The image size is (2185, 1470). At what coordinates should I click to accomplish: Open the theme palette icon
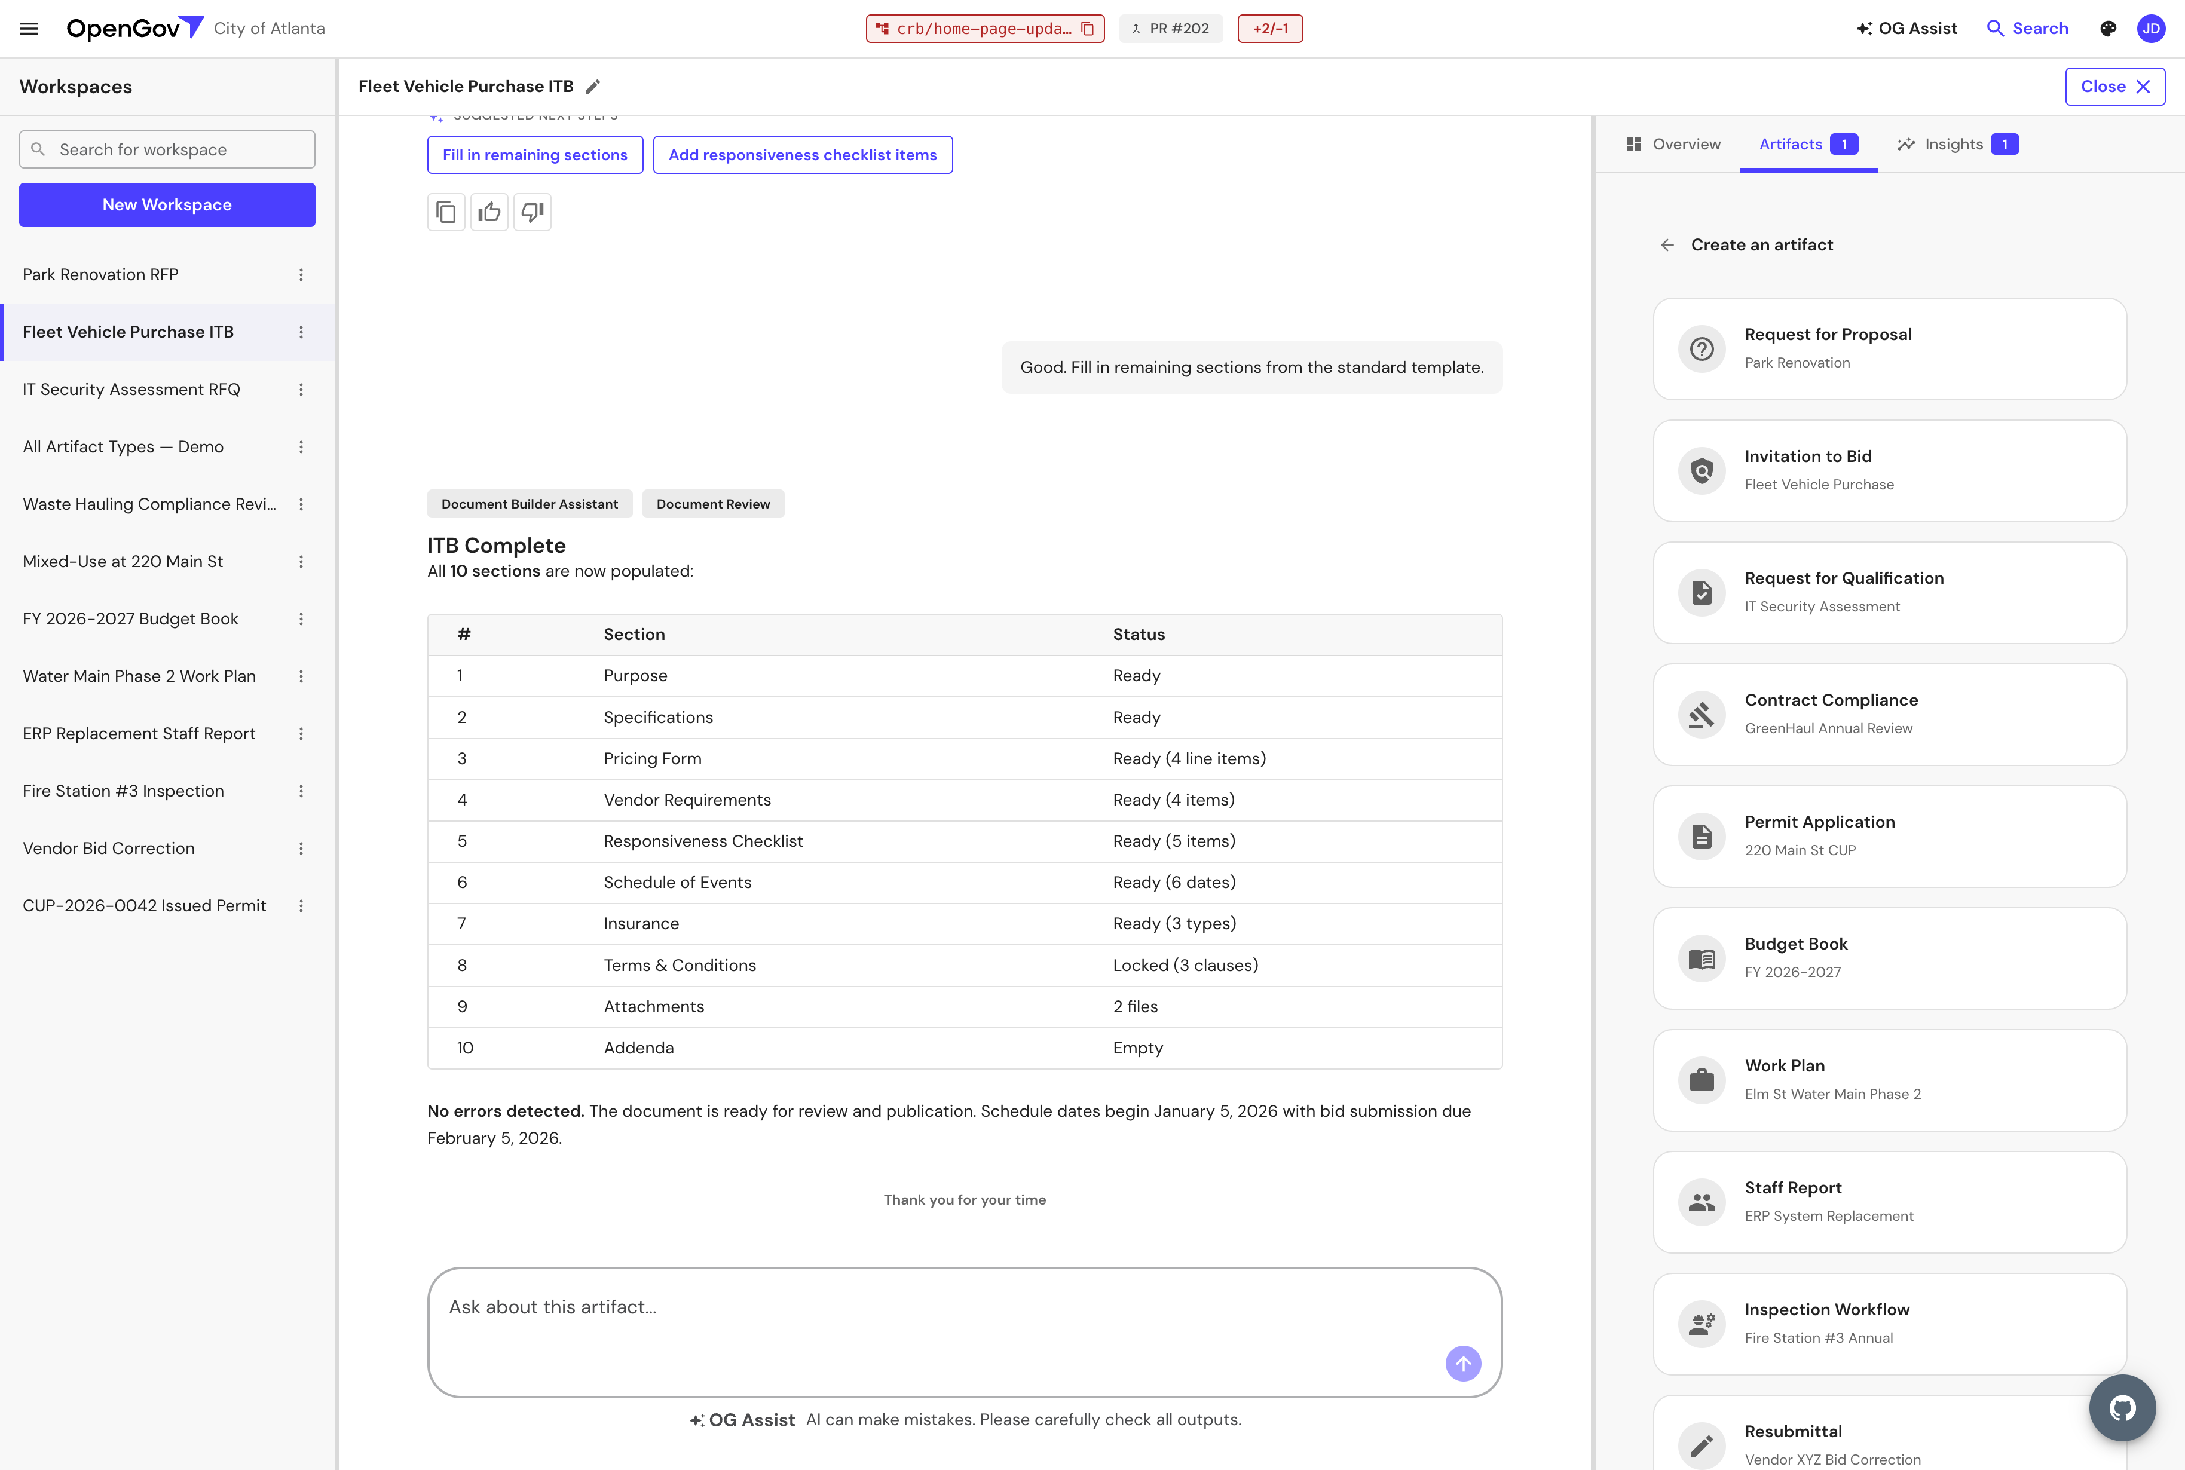coord(2108,29)
